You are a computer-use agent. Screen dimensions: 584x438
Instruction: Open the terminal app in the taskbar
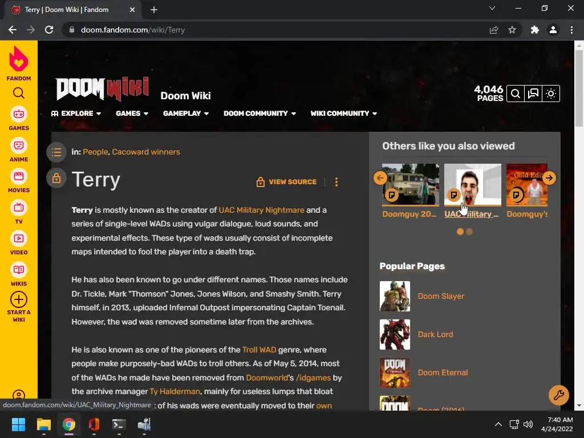pos(119,424)
